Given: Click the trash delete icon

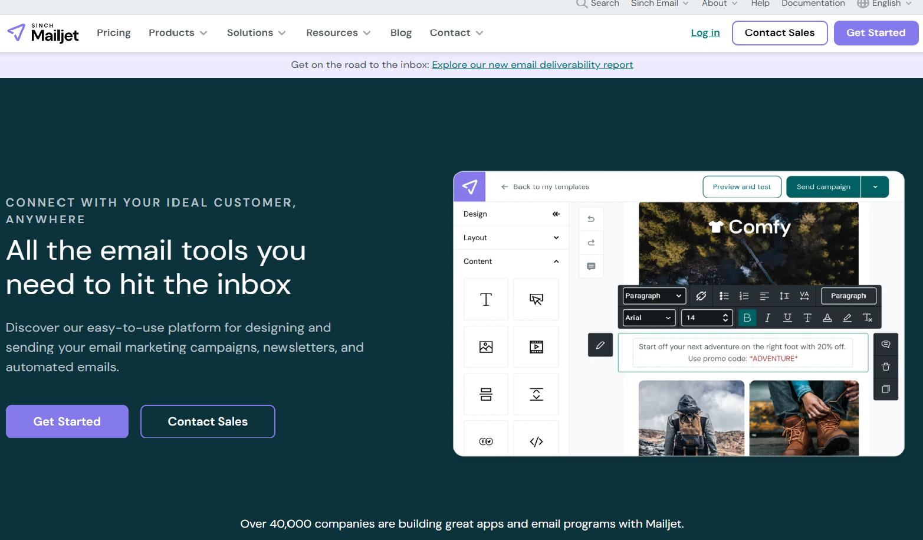Looking at the screenshot, I should (x=885, y=366).
